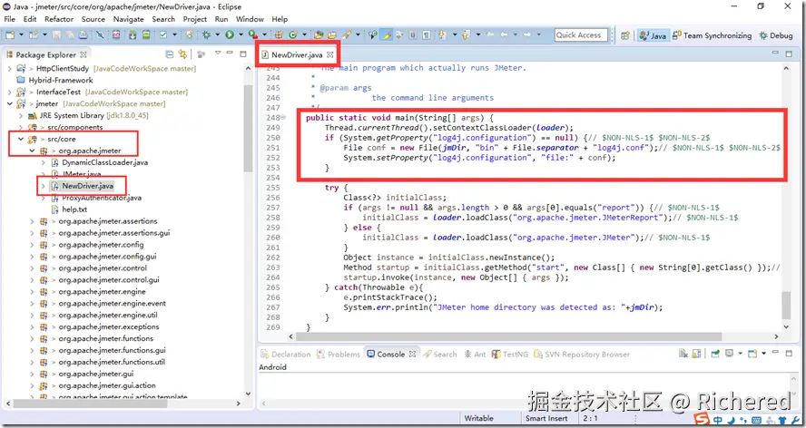Collapse the jmeter project node

10,103
